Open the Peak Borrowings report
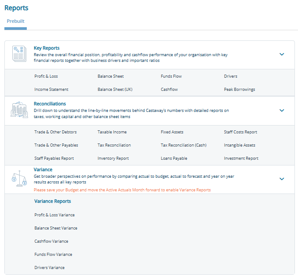The height and width of the screenshot is (280, 298). click(x=239, y=90)
